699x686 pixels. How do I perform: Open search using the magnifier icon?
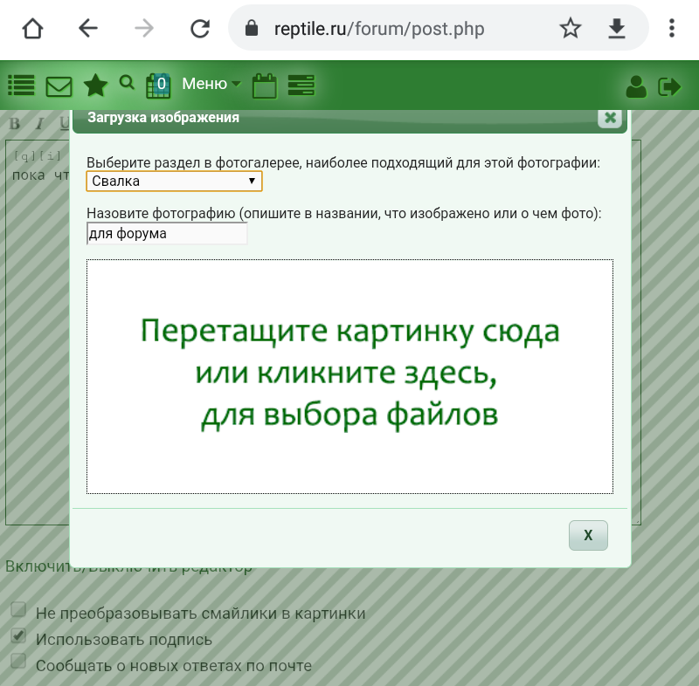click(x=127, y=81)
